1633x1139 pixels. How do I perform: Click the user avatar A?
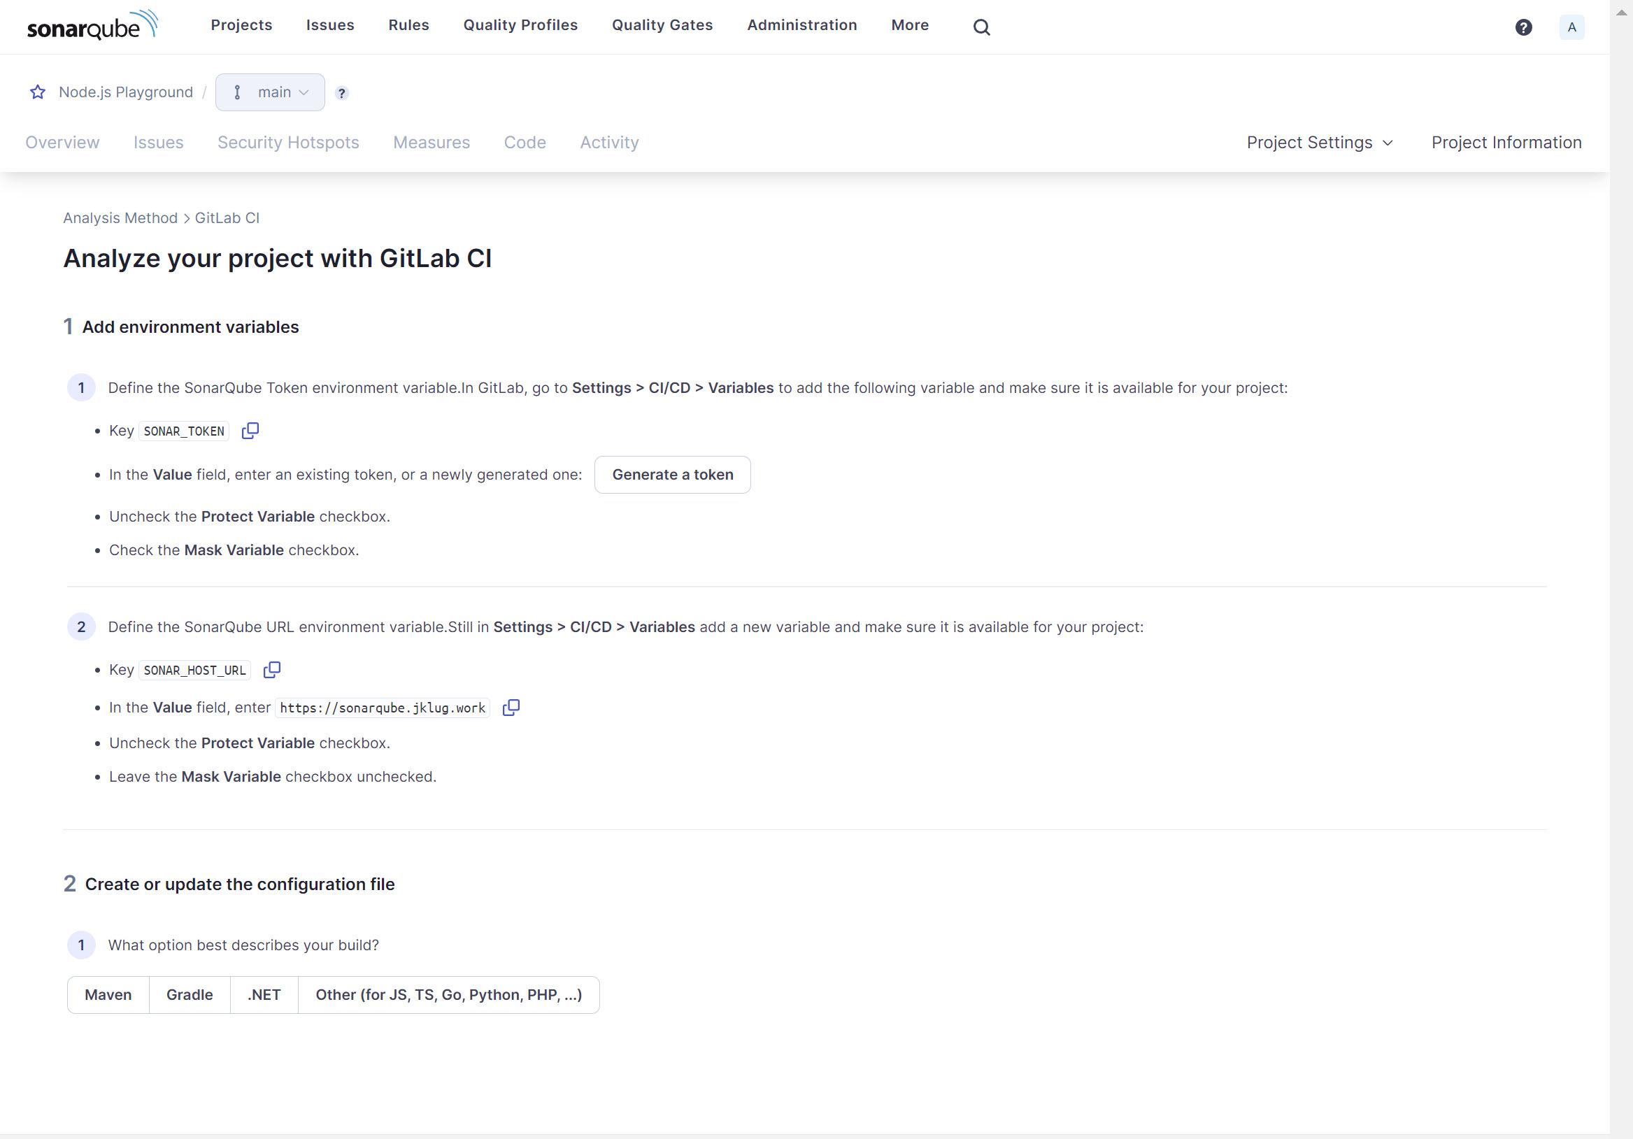[1571, 27]
